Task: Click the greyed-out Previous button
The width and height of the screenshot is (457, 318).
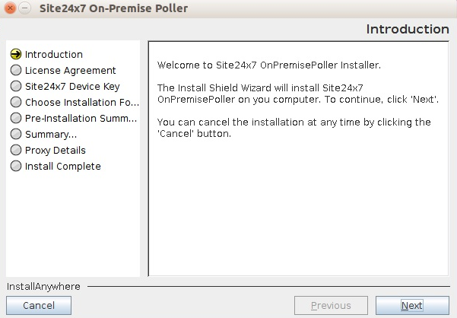Action: pos(331,306)
